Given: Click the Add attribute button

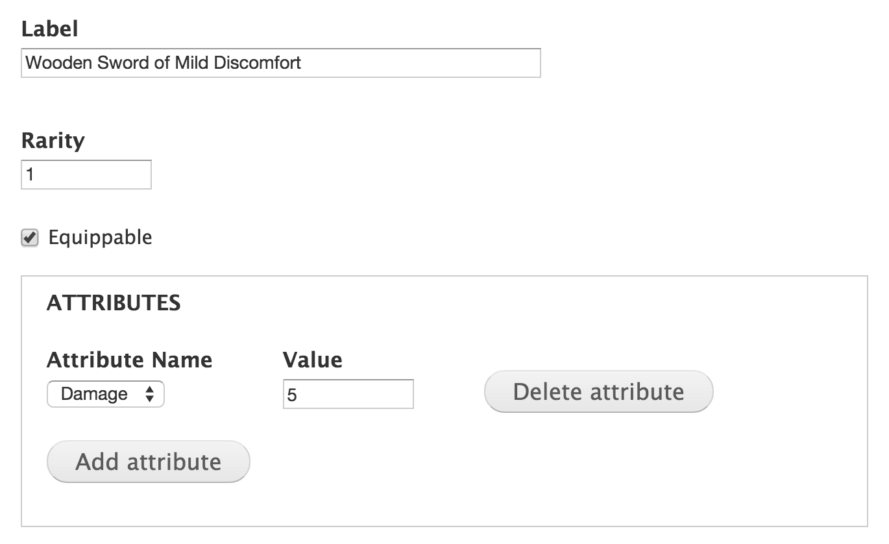Looking at the screenshot, I should point(147,462).
